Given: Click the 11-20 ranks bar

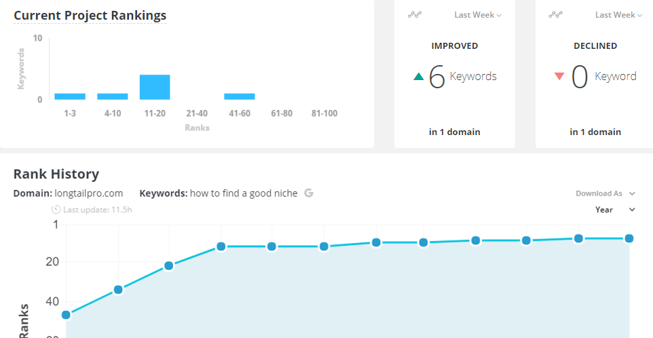Looking at the screenshot, I should tap(155, 88).
